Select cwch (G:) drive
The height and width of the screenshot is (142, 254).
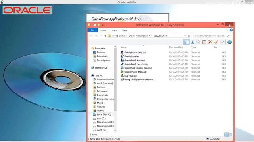[100, 130]
